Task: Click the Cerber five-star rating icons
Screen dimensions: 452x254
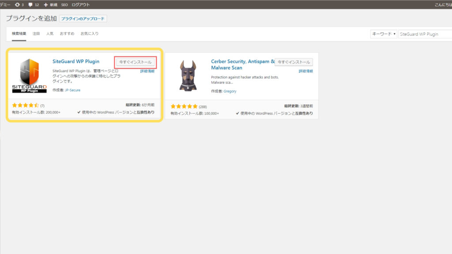Action: pos(184,107)
